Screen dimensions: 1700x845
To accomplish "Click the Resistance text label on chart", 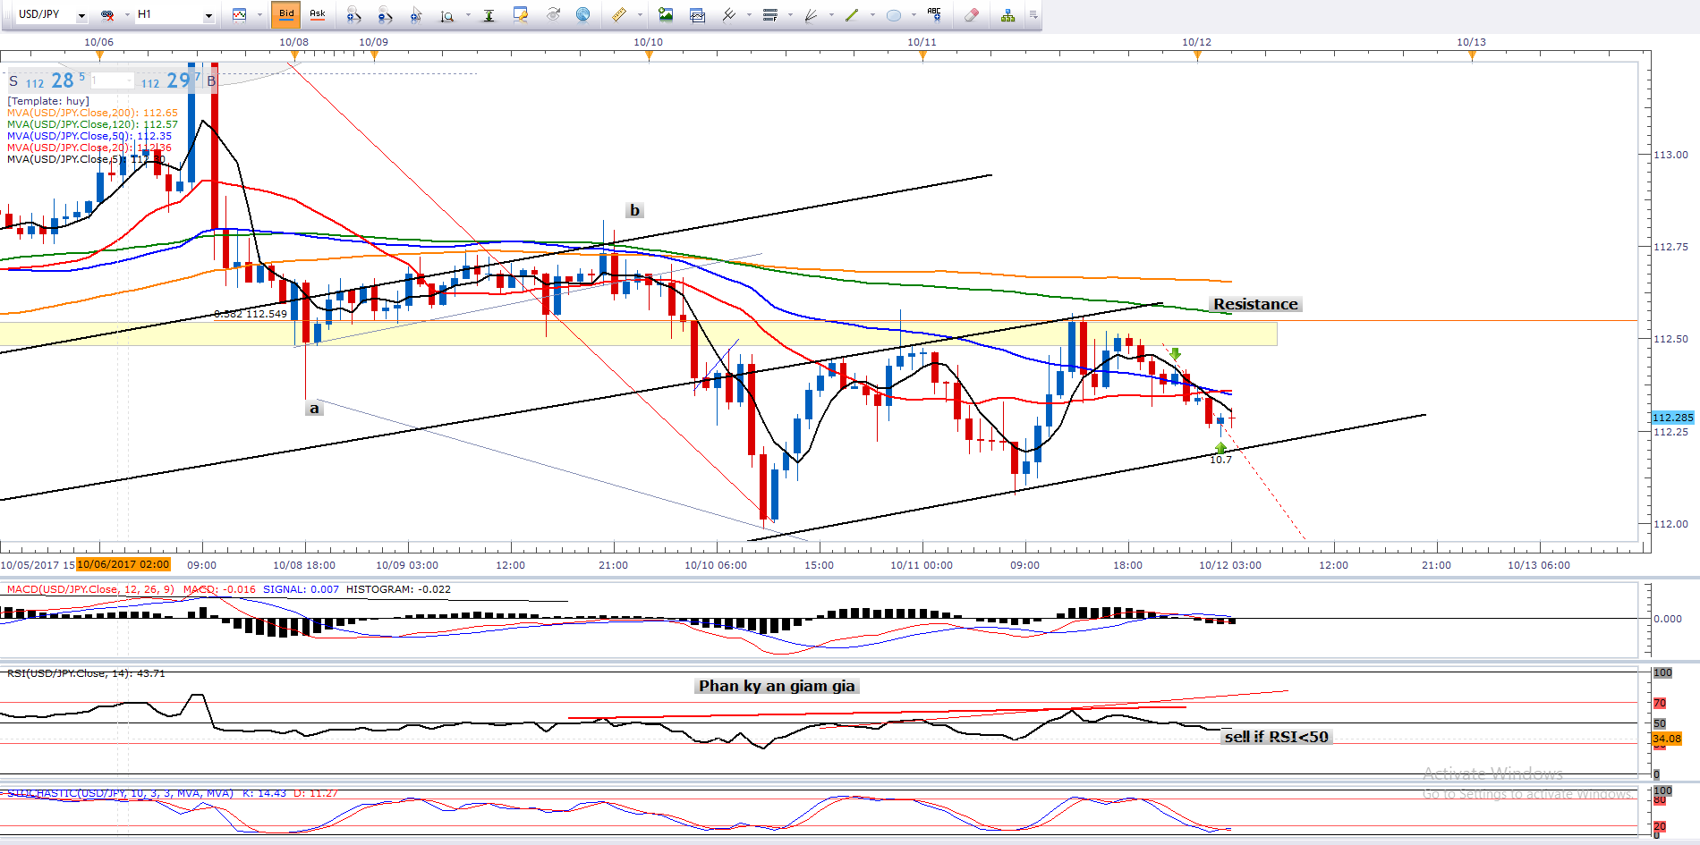I will coord(1254,304).
